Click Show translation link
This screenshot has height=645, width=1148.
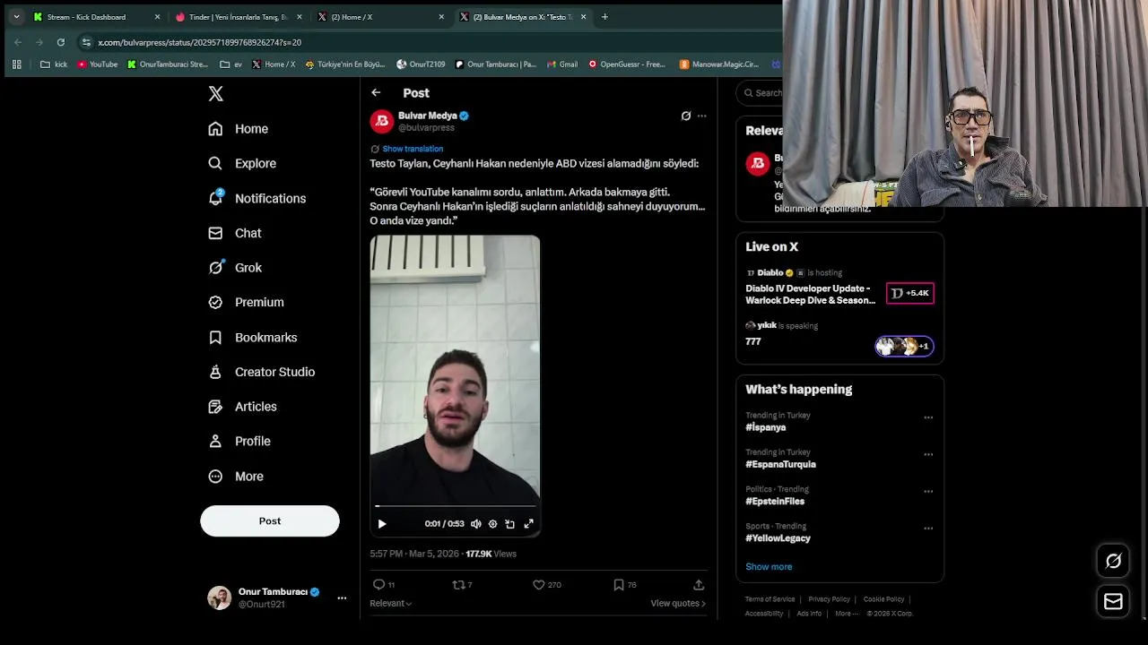point(413,149)
